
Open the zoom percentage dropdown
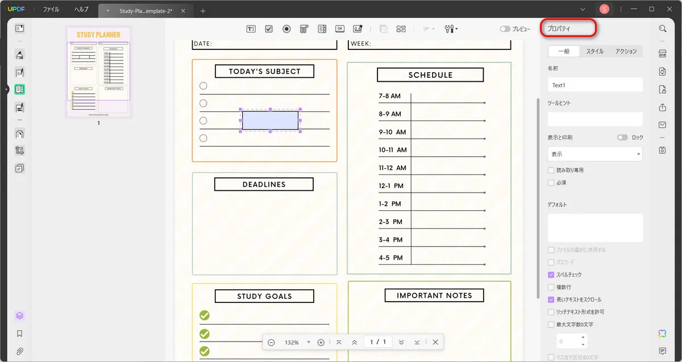coord(309,342)
